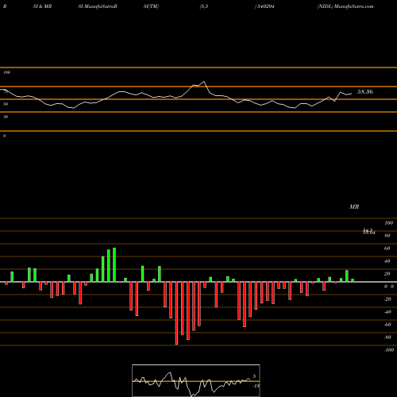Viewport: 397px width, 397px height.
Task: Click the "60" label on MR axis
Action: point(387,249)
